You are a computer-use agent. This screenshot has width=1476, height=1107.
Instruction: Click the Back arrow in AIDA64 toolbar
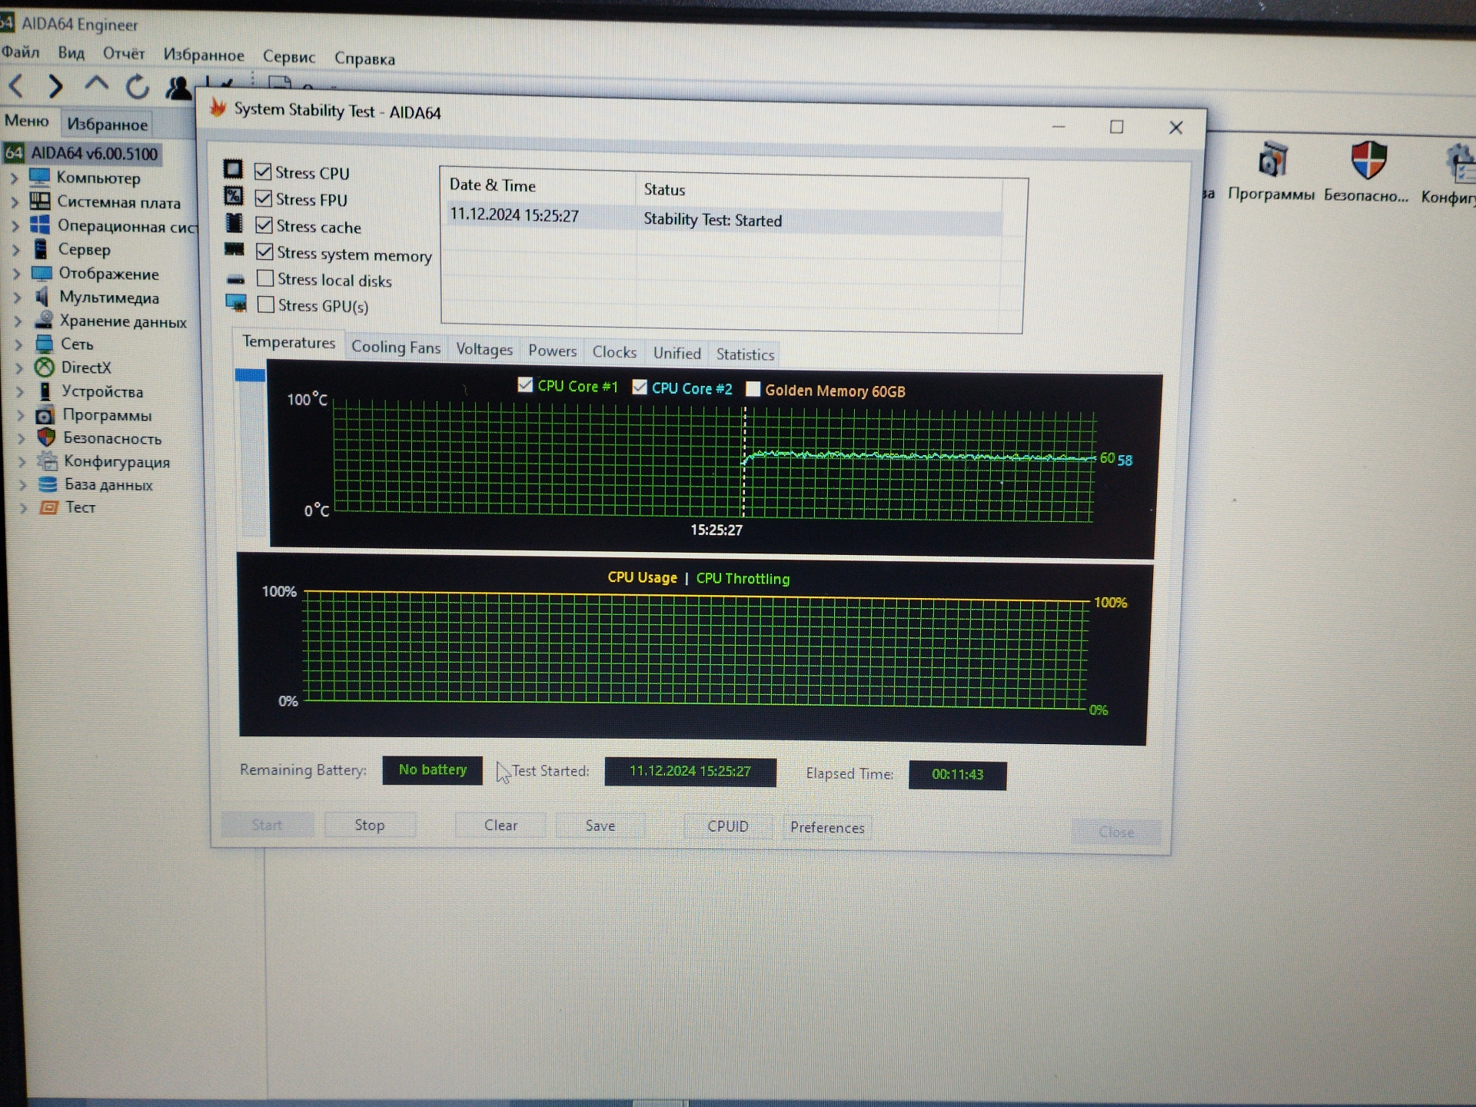[16, 85]
